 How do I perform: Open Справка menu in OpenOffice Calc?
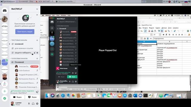[x=175, y=28]
